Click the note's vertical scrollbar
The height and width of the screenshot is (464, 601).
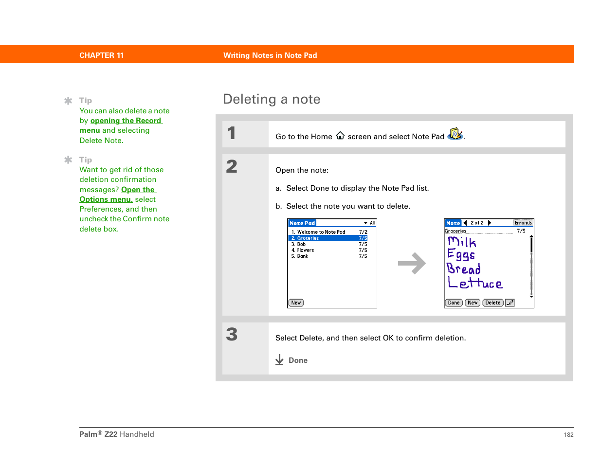click(531, 266)
